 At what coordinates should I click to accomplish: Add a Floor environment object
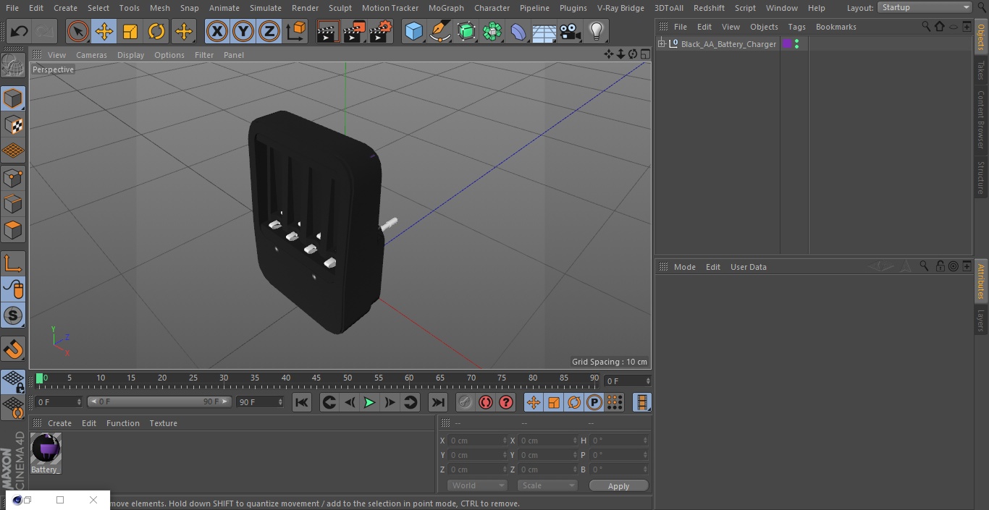pyautogui.click(x=544, y=32)
